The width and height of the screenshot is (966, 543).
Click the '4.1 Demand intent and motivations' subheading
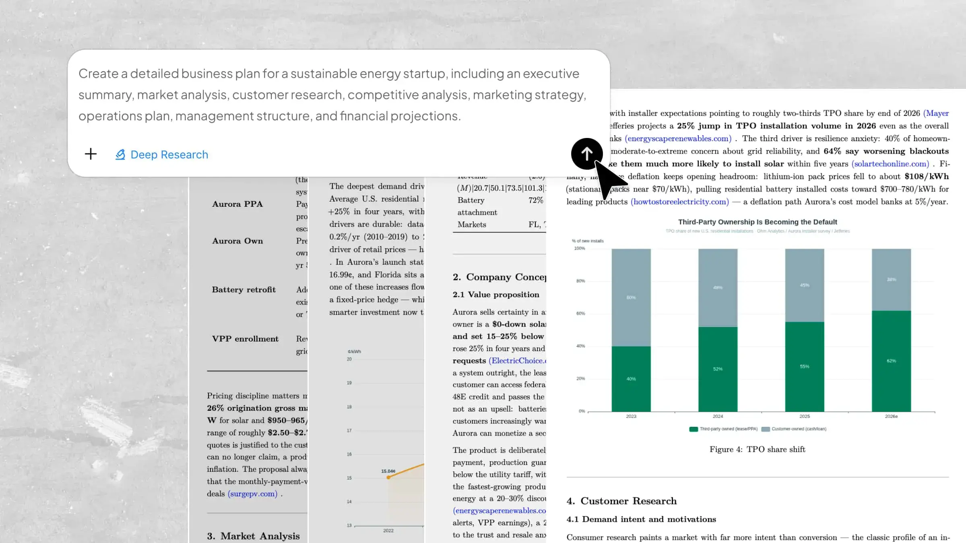[641, 519]
